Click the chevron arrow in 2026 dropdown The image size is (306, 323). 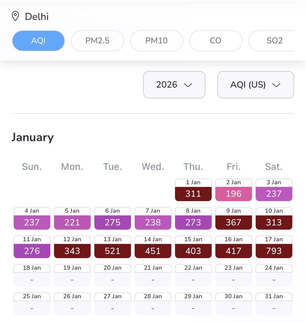[188, 85]
